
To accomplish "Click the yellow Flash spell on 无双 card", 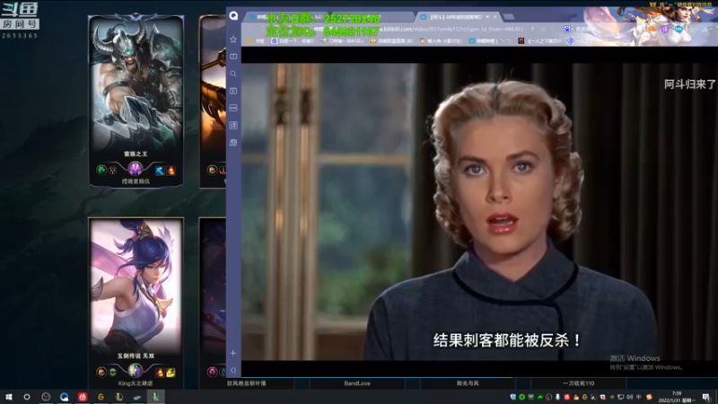I will coord(171,373).
